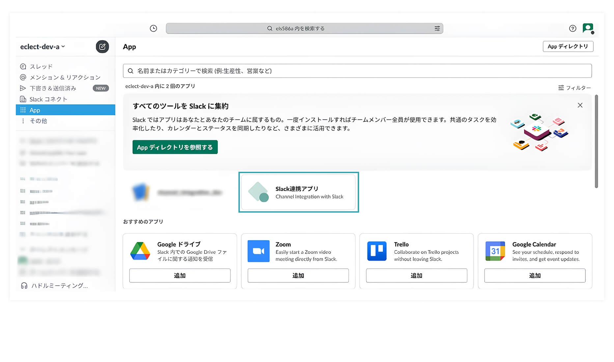Open メンション & リアクション in sidebar
Image resolution: width=614 pixels, height=362 pixels.
click(x=66, y=77)
